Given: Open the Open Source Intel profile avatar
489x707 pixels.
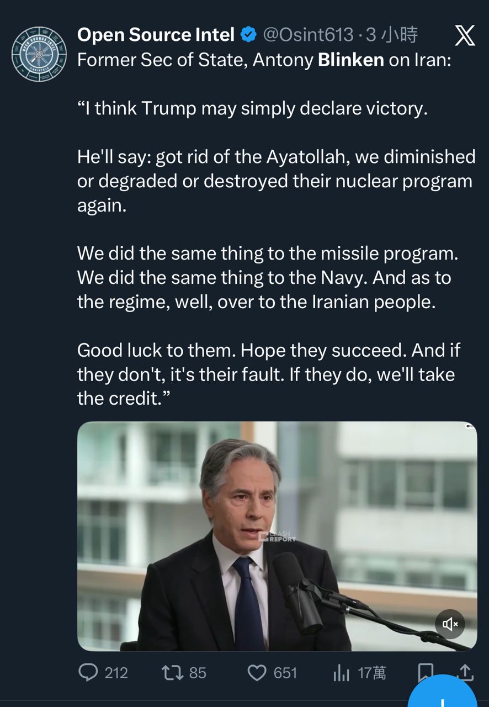Looking at the screenshot, I should 39,54.
